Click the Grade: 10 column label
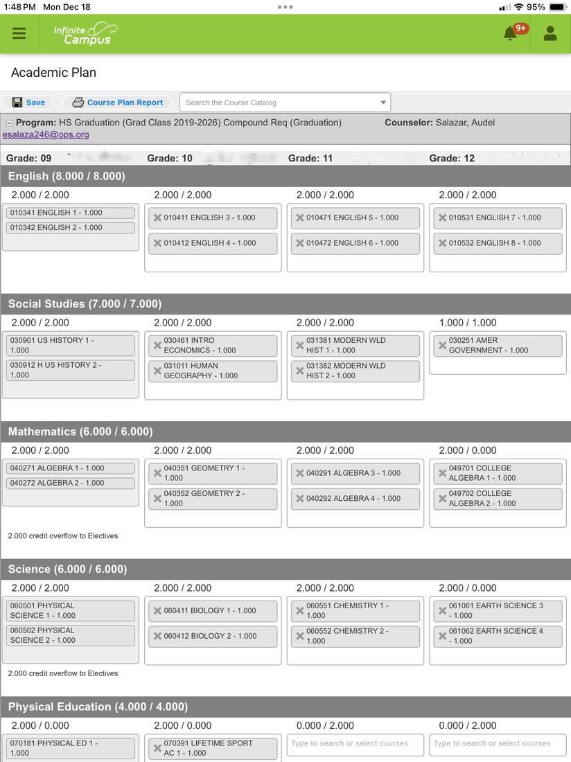This screenshot has height=762, width=571. point(170,158)
